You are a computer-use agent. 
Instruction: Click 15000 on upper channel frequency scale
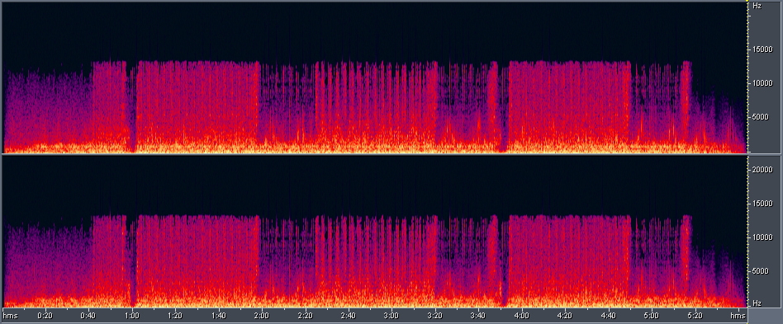click(x=762, y=49)
